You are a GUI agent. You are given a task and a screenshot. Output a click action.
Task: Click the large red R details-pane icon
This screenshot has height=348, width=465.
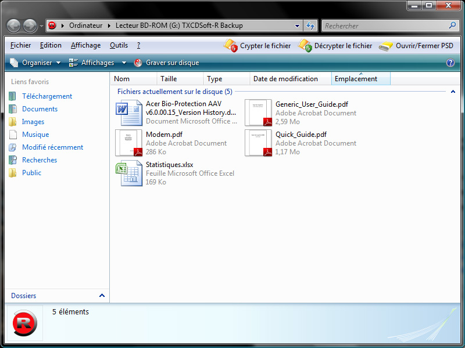[x=25, y=323]
